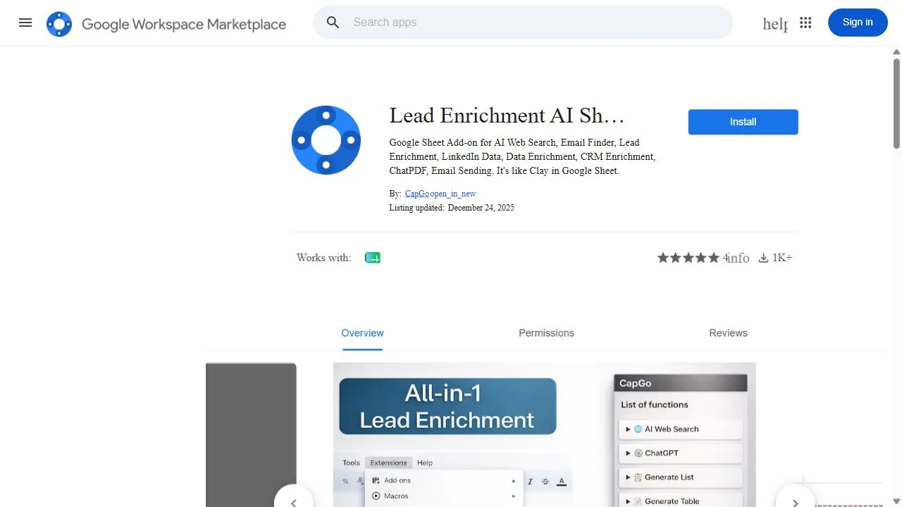Click the Sign in button

pyautogui.click(x=858, y=23)
